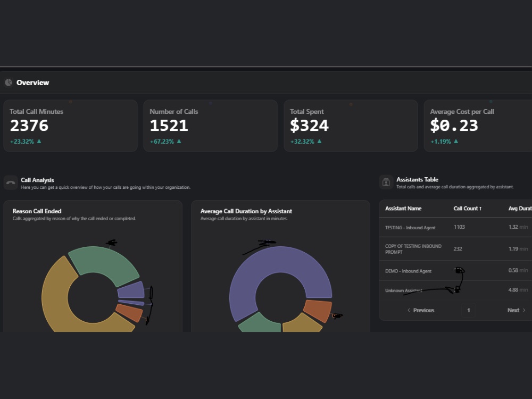Click the 1521 calls value
Screen dimensions: 532x399
click(x=169, y=126)
